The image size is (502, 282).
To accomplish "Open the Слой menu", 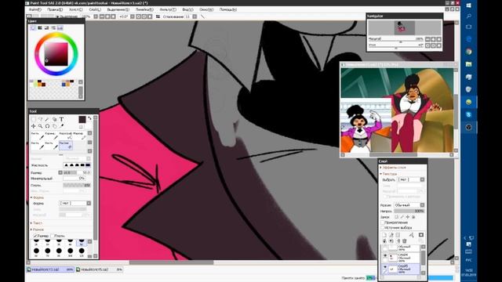I will click(95, 9).
